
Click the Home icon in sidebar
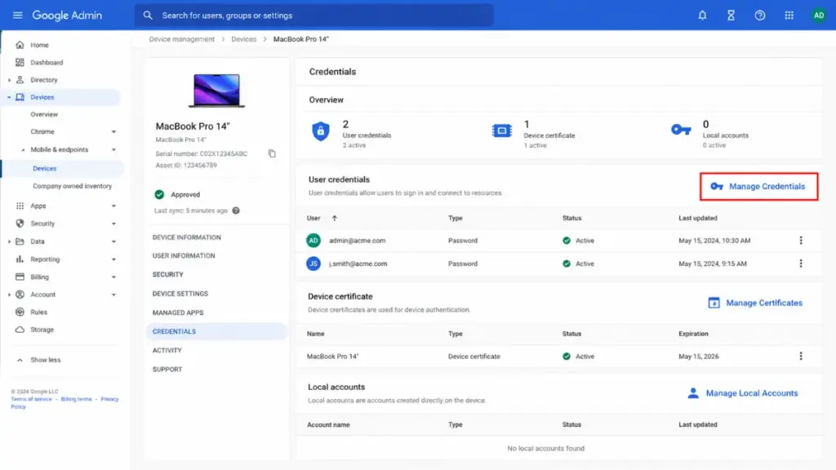tap(20, 45)
